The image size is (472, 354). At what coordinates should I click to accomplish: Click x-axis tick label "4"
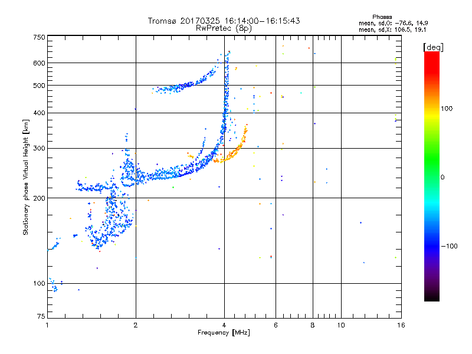(224, 325)
